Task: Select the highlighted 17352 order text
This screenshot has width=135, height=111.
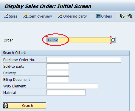Action: tap(52, 40)
